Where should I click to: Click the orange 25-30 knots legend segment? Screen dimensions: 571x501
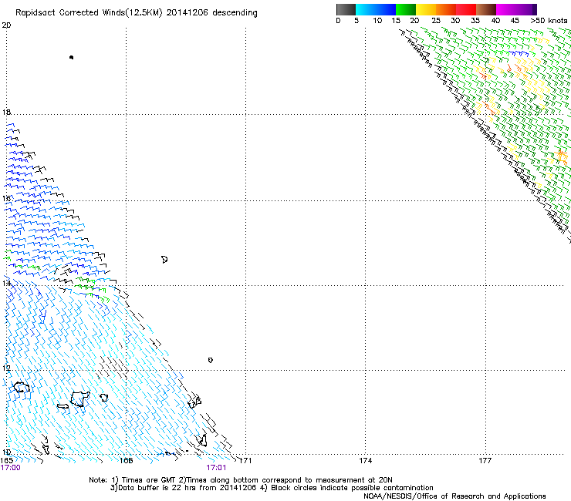pyautogui.click(x=446, y=9)
